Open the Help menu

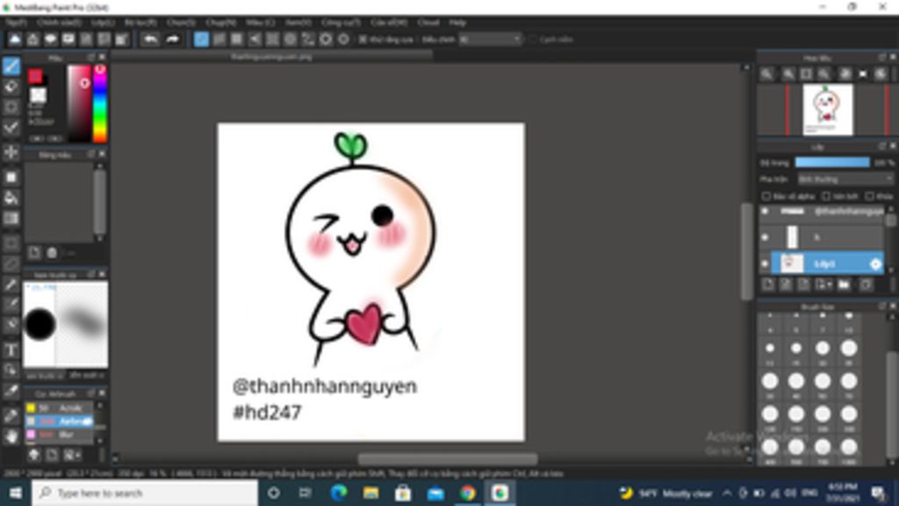(457, 22)
